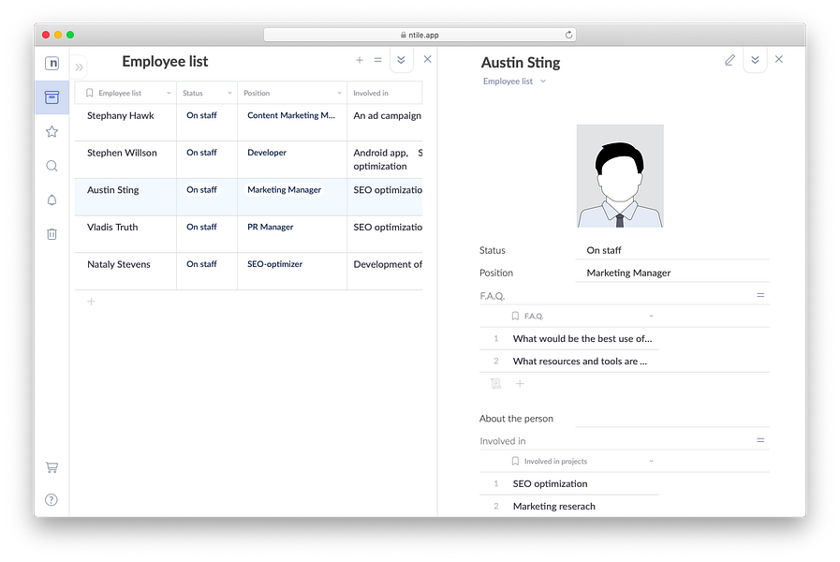Click the note icon below F.A.Q. list
Screen dimensions: 840x562
(496, 384)
